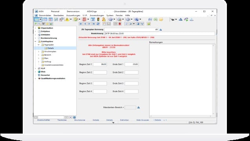The image size is (250, 141).
Task: Delete record with red trash icon
Action: (120, 24)
